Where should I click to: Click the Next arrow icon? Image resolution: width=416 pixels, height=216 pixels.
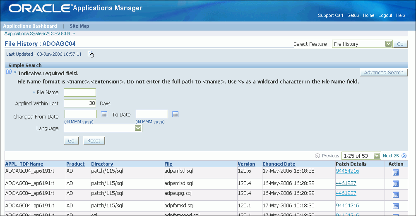[404, 156]
